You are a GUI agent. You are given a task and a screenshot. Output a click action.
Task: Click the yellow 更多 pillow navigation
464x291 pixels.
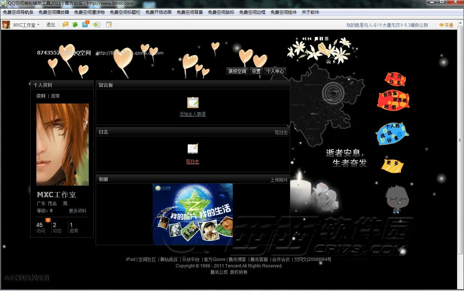[392, 166]
